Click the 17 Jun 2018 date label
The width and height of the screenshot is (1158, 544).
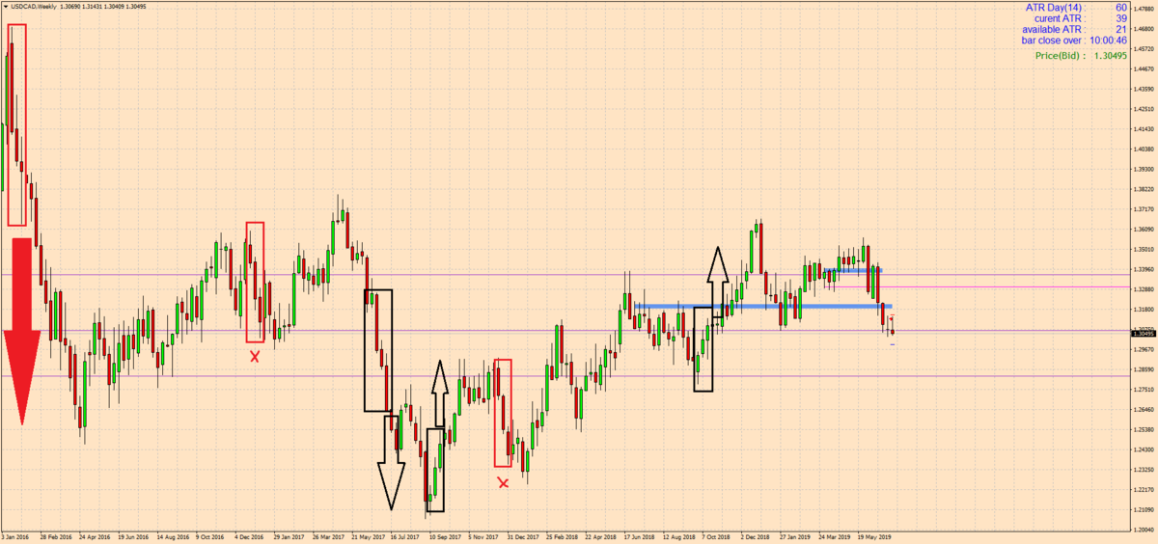click(640, 536)
